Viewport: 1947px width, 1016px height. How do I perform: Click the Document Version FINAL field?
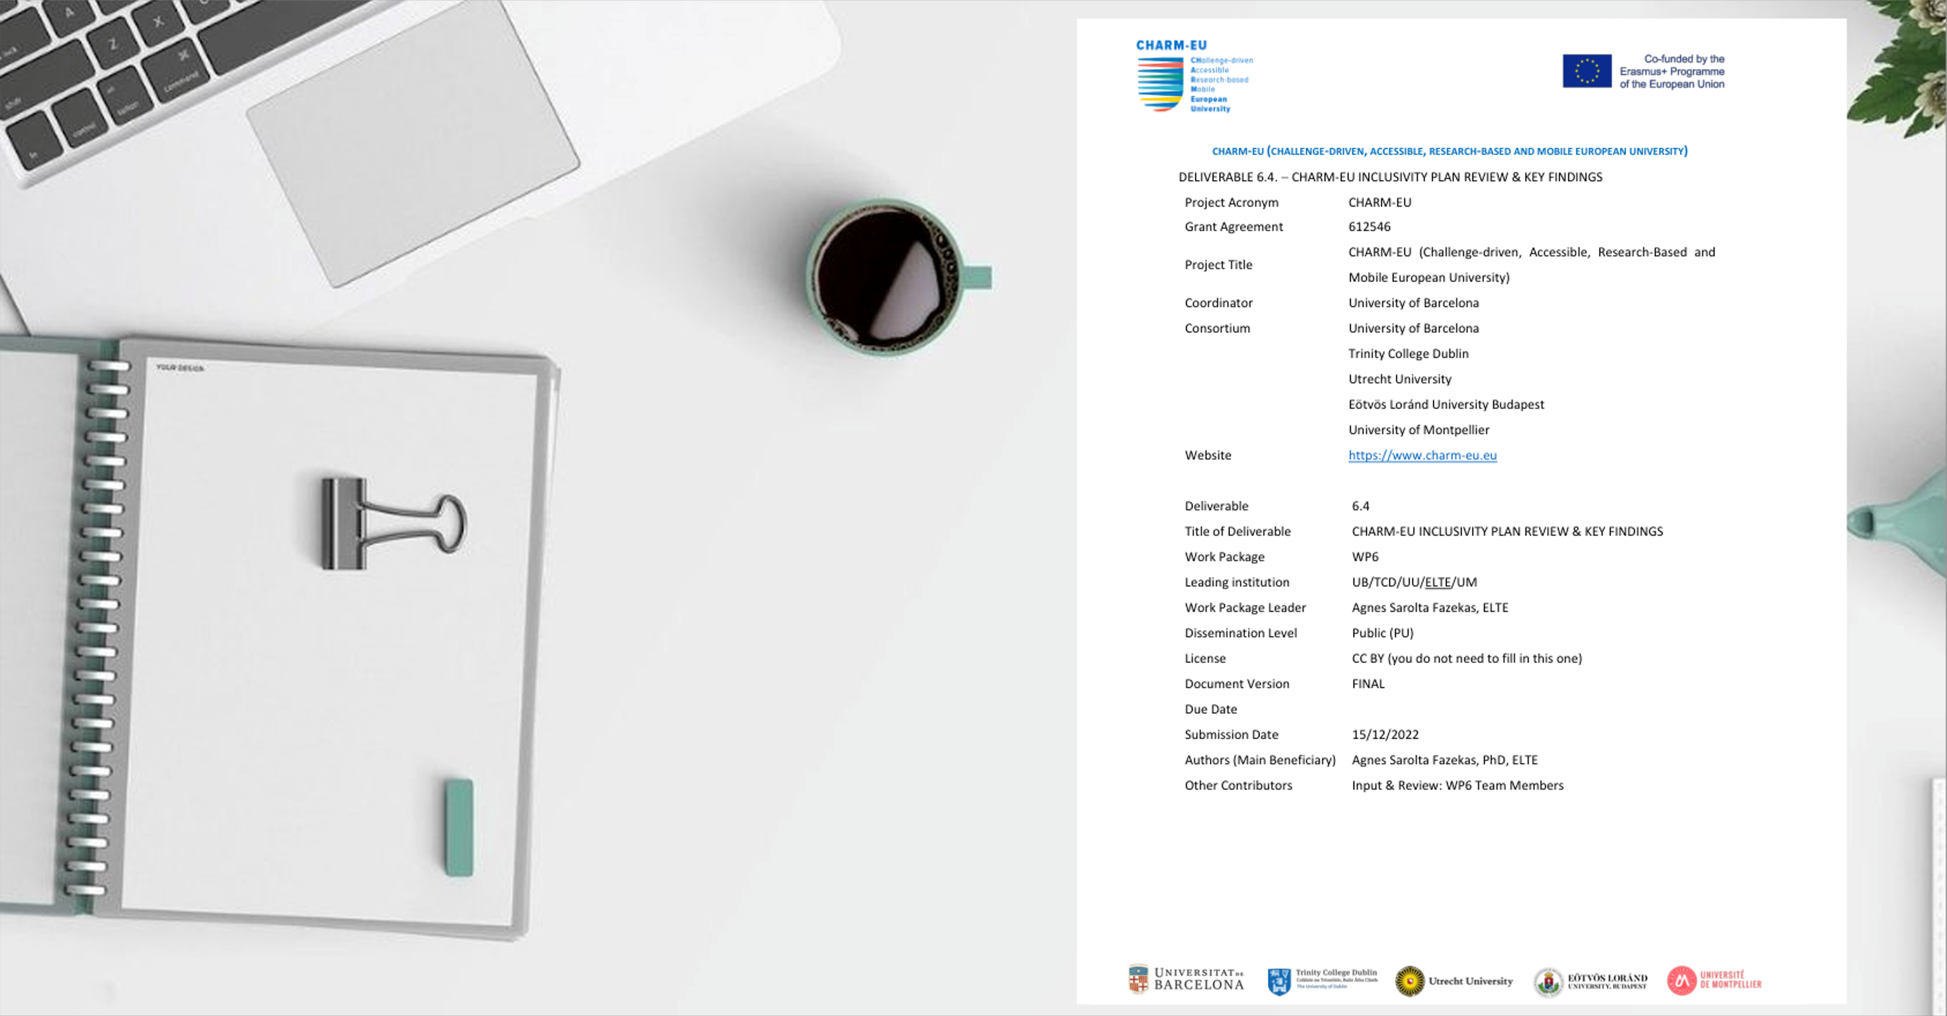[x=1368, y=684]
